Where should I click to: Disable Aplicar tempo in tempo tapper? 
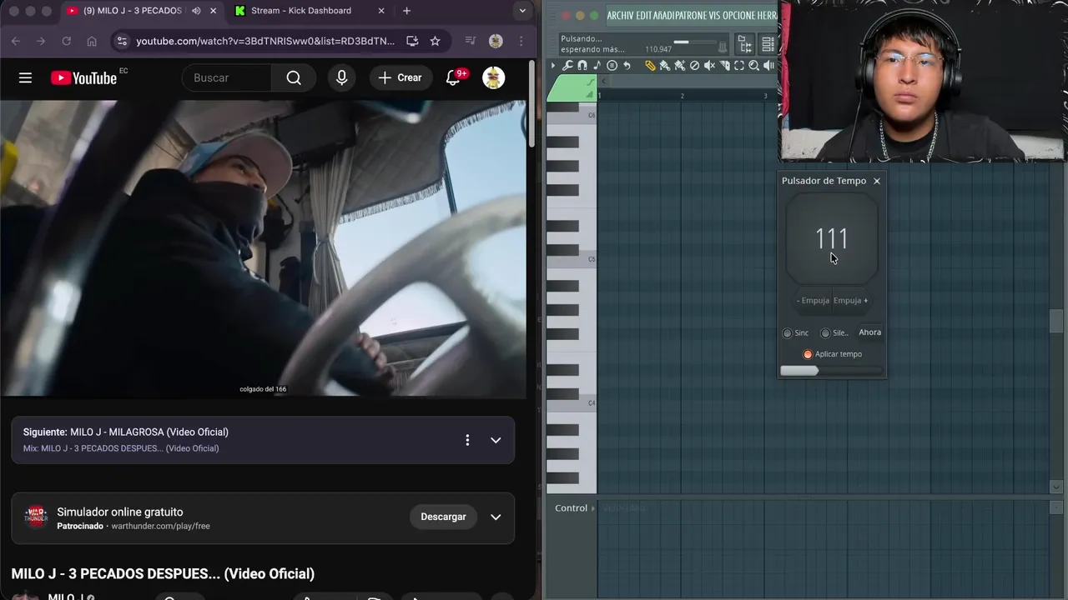click(808, 354)
